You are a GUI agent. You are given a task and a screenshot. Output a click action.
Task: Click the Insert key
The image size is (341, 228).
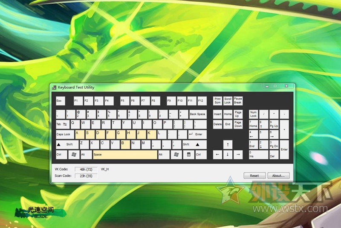pyautogui.click(x=217, y=114)
